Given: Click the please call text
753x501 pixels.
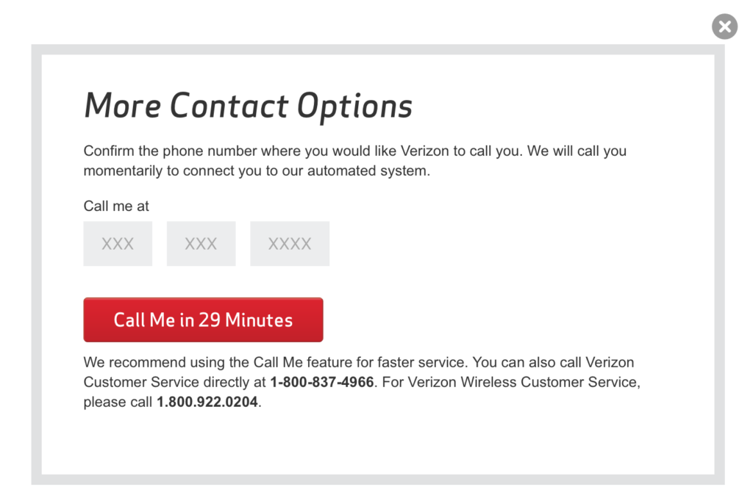Looking at the screenshot, I should [118, 402].
